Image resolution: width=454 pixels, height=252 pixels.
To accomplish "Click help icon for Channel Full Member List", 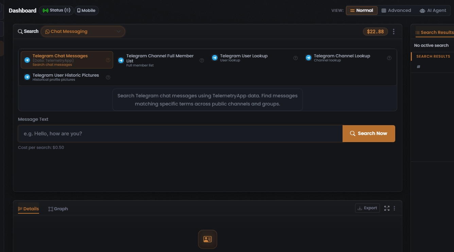I will point(202,60).
